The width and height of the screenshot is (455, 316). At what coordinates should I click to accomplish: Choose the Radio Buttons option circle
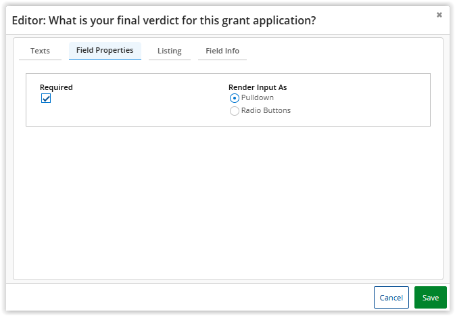[x=235, y=111]
